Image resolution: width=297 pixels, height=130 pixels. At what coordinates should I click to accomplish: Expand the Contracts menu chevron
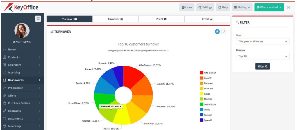[39, 111]
